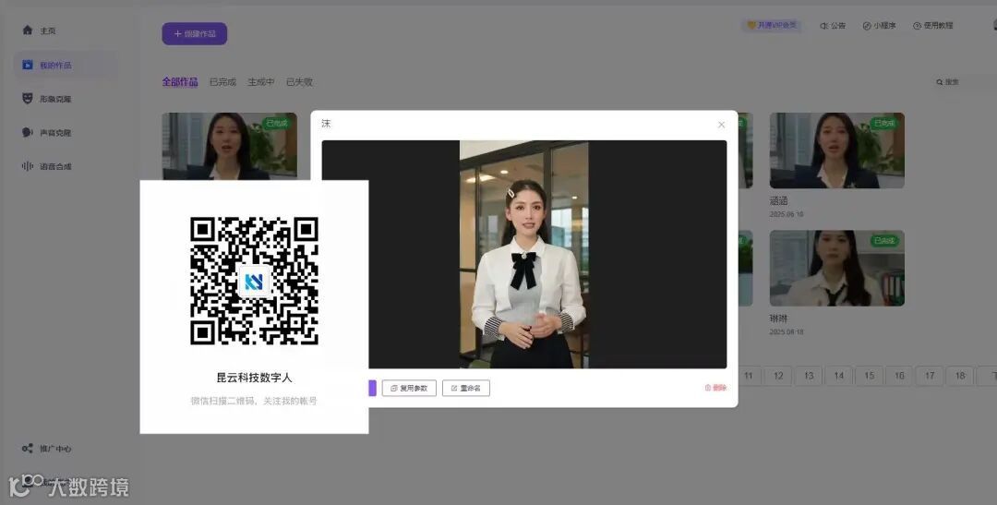Switch to the 已完成 tab

click(x=222, y=82)
